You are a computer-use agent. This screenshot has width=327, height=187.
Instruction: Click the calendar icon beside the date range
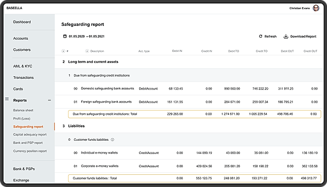click(x=65, y=36)
